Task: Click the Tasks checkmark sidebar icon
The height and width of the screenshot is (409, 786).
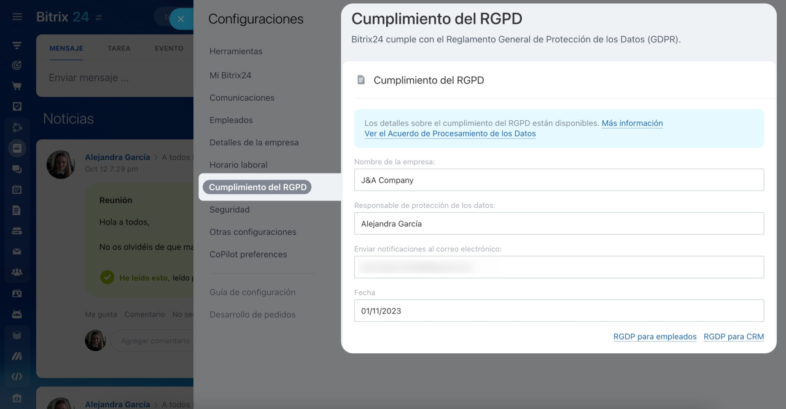Action: (x=17, y=106)
